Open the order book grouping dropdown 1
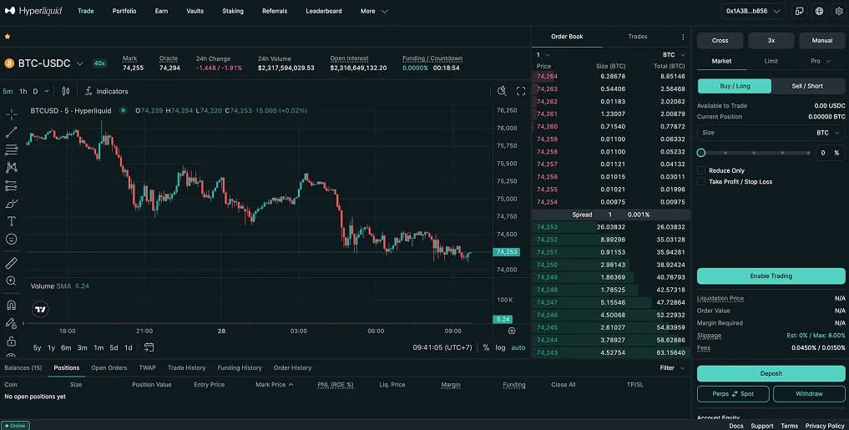Screen dimensions: 849x430 (543, 55)
